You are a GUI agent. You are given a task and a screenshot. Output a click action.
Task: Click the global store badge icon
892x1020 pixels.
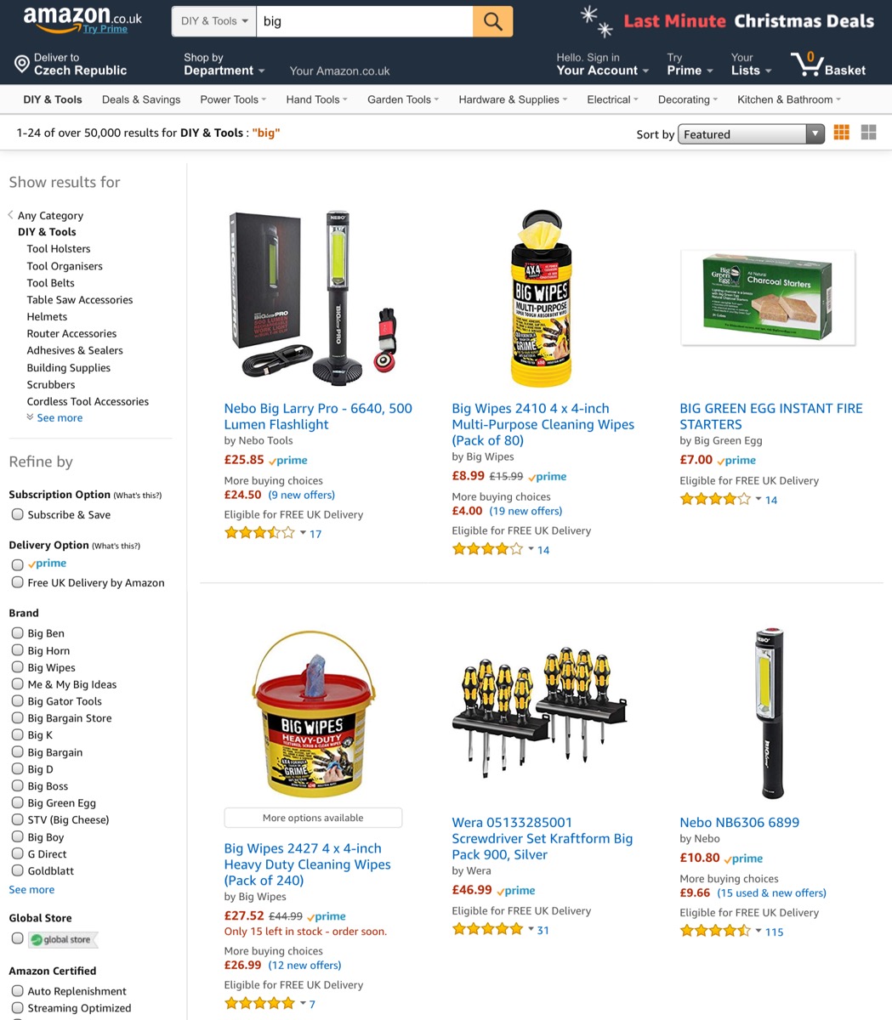pyautogui.click(x=63, y=939)
